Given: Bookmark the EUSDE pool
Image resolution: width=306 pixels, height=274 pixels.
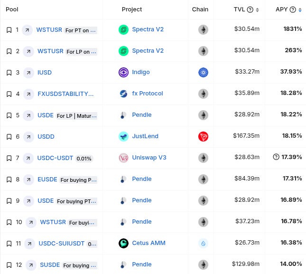Looking at the screenshot, I should (9, 180).
